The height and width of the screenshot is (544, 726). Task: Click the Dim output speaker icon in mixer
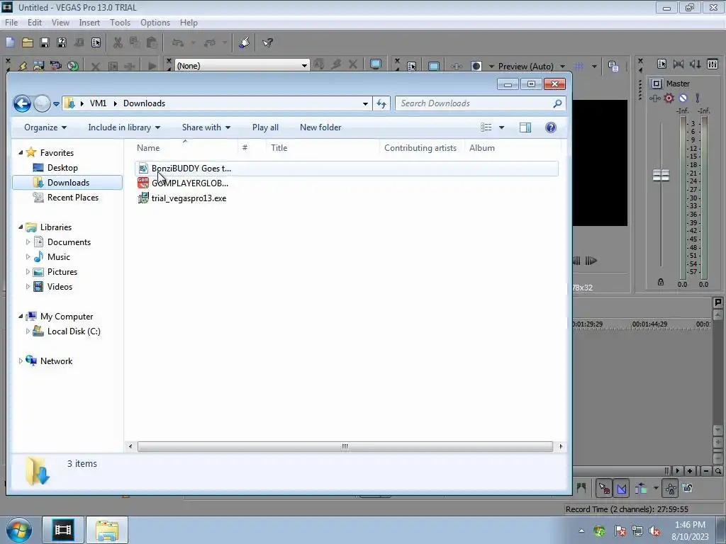695,64
